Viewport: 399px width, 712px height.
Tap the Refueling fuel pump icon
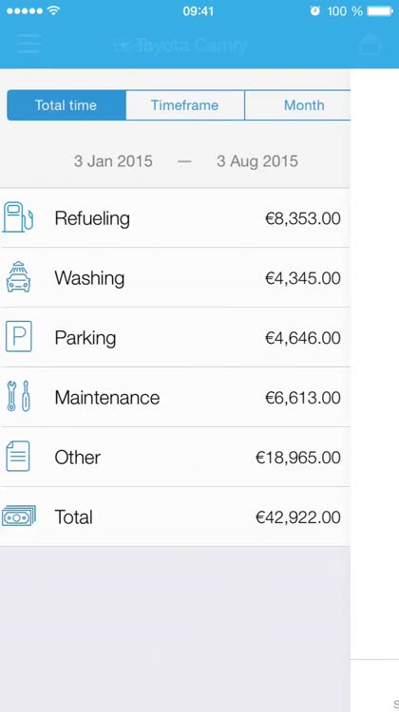point(18,218)
